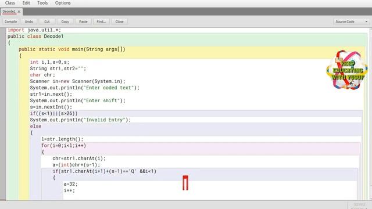Click the 'chr=str1.charAt(i);' line

tap(79, 158)
